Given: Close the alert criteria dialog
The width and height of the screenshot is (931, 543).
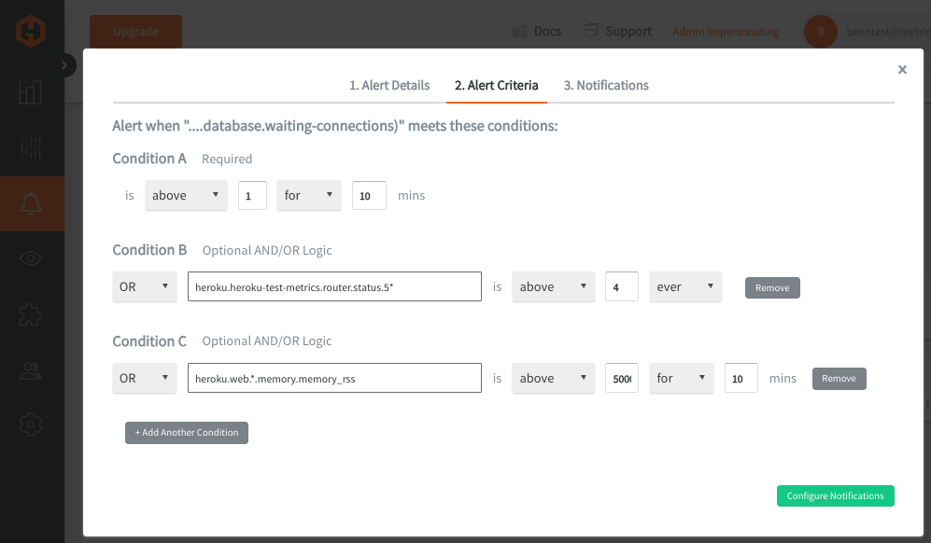Looking at the screenshot, I should [902, 69].
